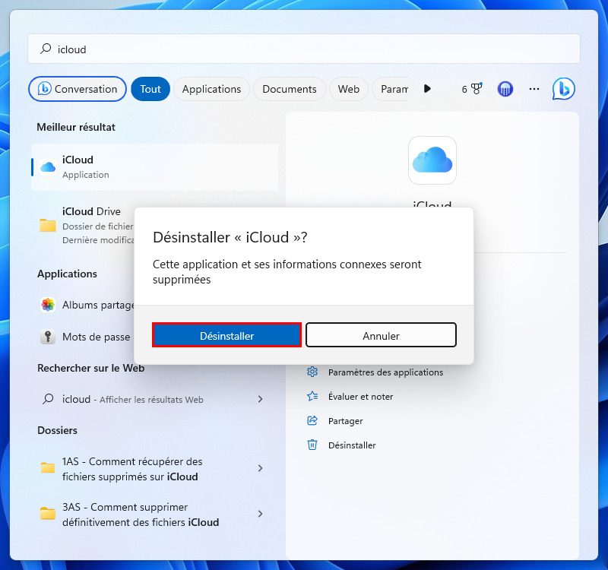This screenshot has width=608, height=570.
Task: Click the trash bin uninstall icon
Action: [312, 445]
